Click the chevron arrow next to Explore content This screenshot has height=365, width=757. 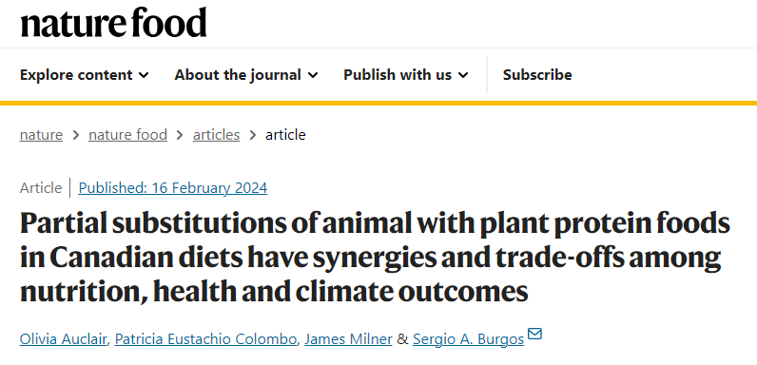point(144,75)
